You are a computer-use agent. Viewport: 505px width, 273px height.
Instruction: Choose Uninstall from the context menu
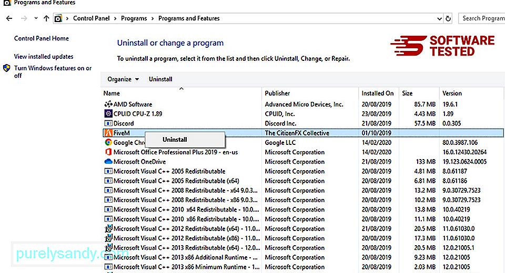coord(175,140)
